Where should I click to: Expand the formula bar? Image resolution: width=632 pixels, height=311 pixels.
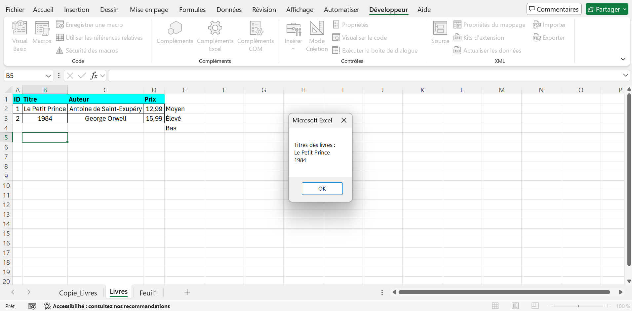tap(625, 75)
